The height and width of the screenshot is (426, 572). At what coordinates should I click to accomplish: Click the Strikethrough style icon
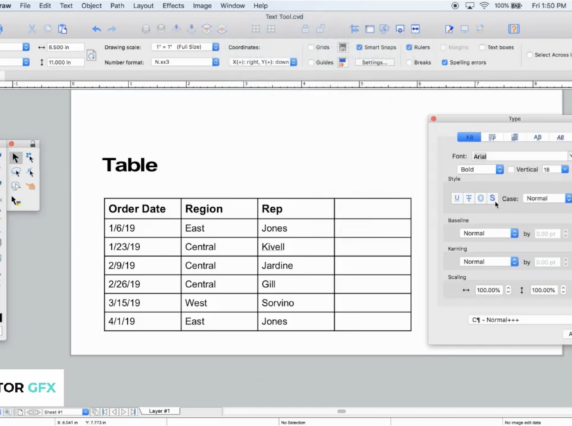click(x=469, y=198)
